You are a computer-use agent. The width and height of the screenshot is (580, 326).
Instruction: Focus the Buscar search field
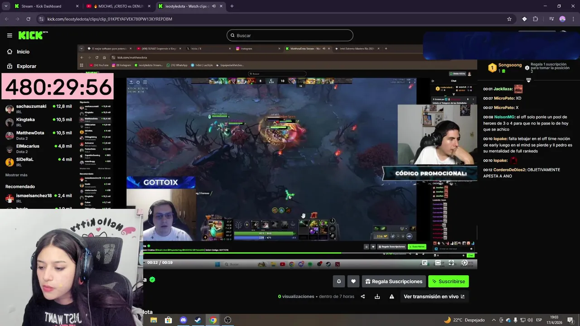(x=290, y=35)
